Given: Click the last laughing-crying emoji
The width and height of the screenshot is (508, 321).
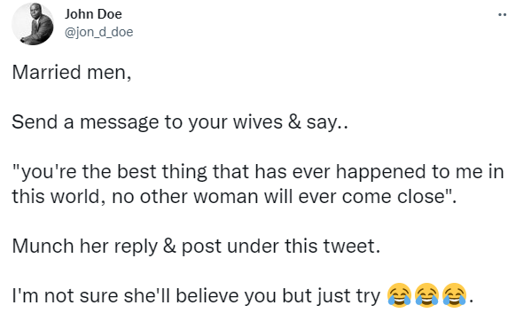Looking at the screenshot, I should (x=454, y=294).
